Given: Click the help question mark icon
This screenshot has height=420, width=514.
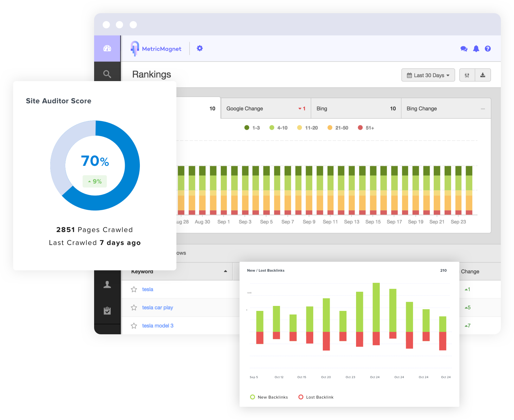Looking at the screenshot, I should 488,49.
